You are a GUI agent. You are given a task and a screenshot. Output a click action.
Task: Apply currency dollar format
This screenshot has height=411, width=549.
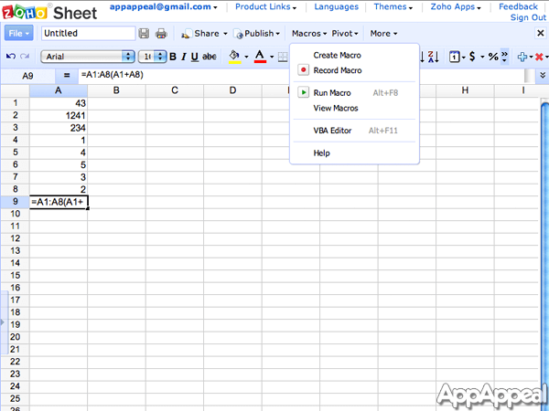[x=472, y=57]
